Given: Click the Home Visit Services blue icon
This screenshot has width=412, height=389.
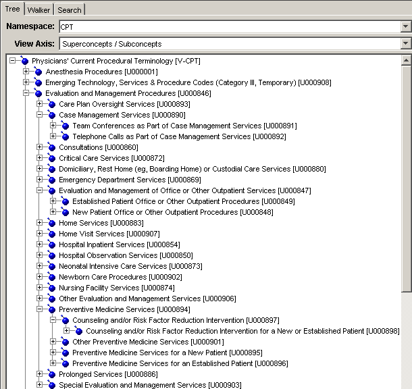Looking at the screenshot, I should [x=52, y=234].
